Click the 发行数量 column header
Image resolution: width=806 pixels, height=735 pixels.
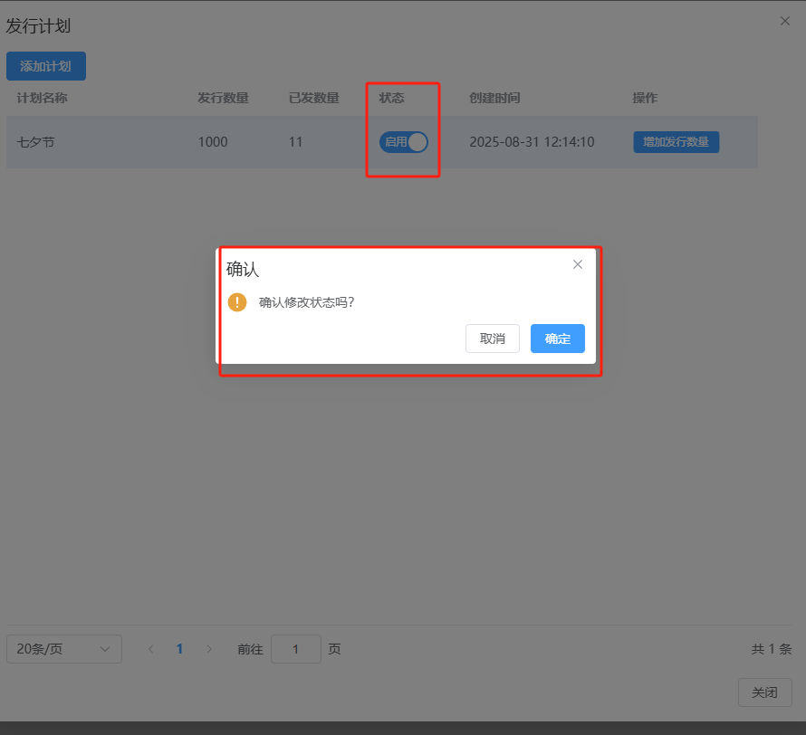tap(223, 98)
